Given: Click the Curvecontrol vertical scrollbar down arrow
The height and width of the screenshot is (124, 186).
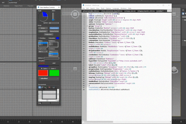Looking at the screenshot, I should pos(58,98).
